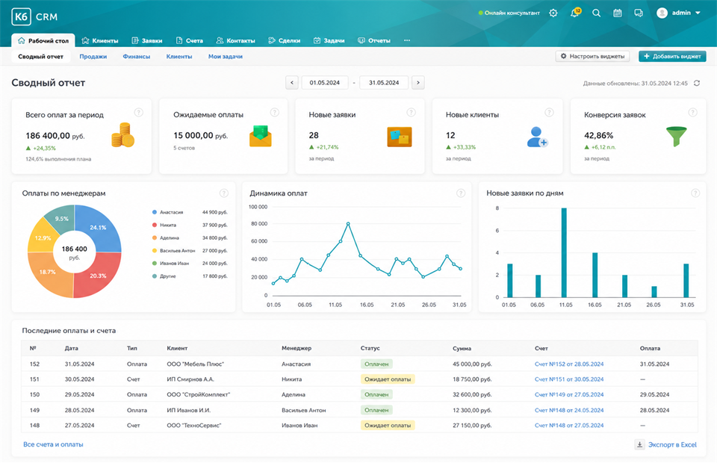Click the download icon beside Экспорт в Excel
717x463 pixels.
click(x=640, y=444)
